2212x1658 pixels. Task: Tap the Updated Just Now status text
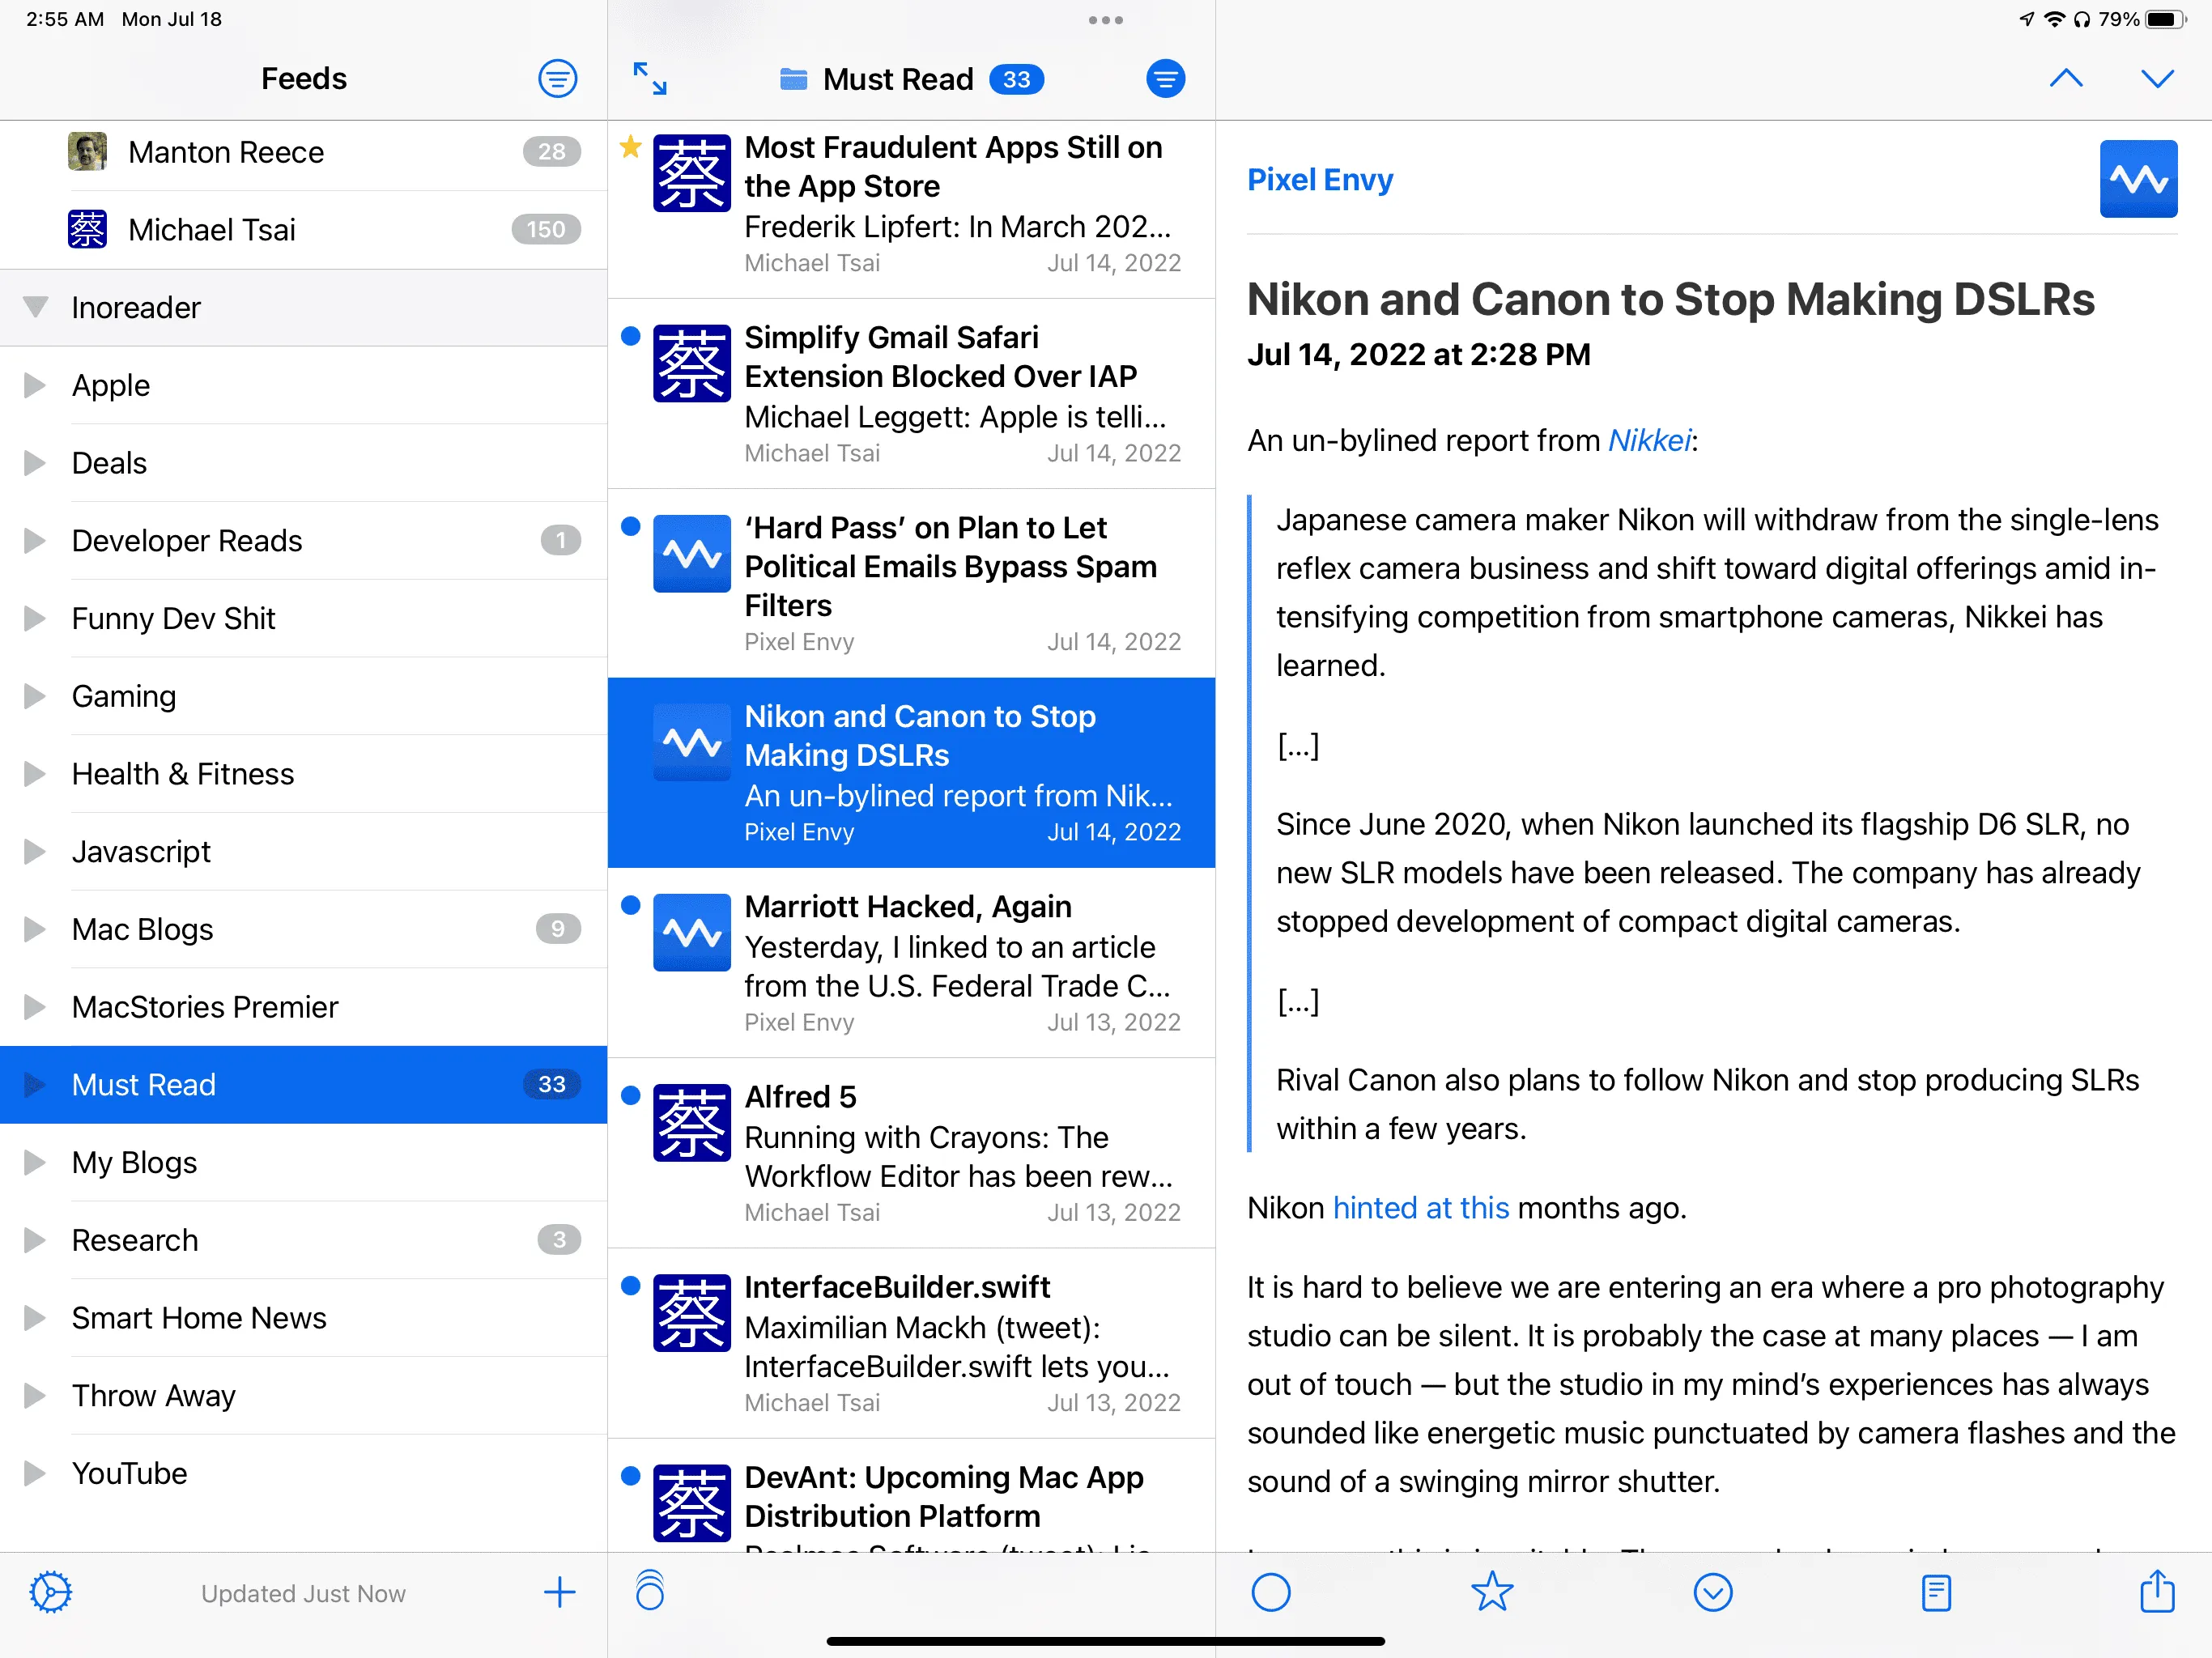(303, 1593)
